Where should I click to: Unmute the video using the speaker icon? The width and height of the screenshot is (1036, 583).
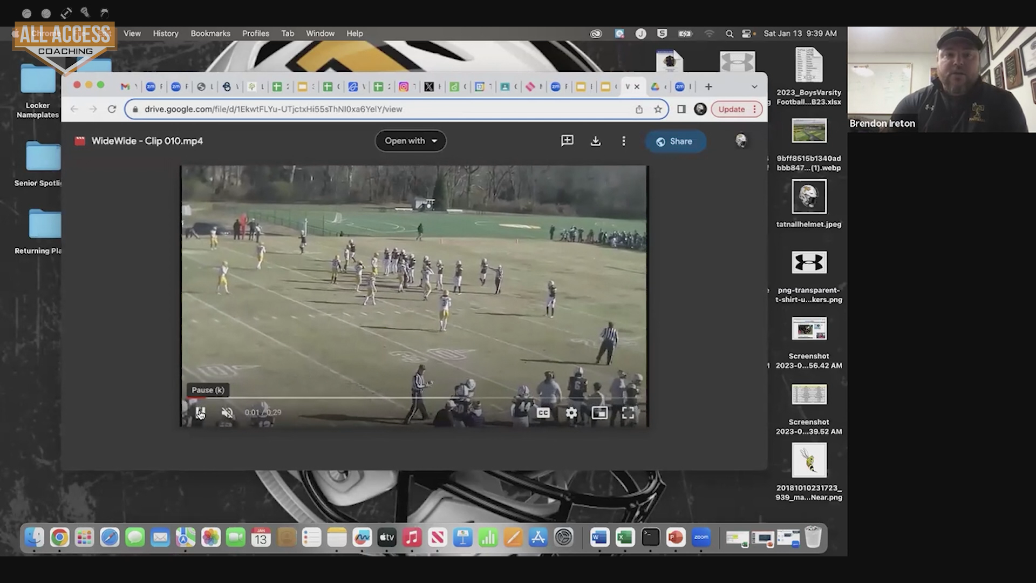(x=227, y=413)
